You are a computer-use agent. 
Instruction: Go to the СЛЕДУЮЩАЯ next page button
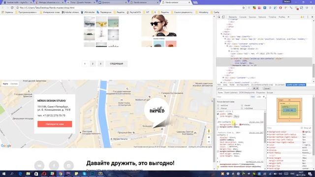coord(117,64)
